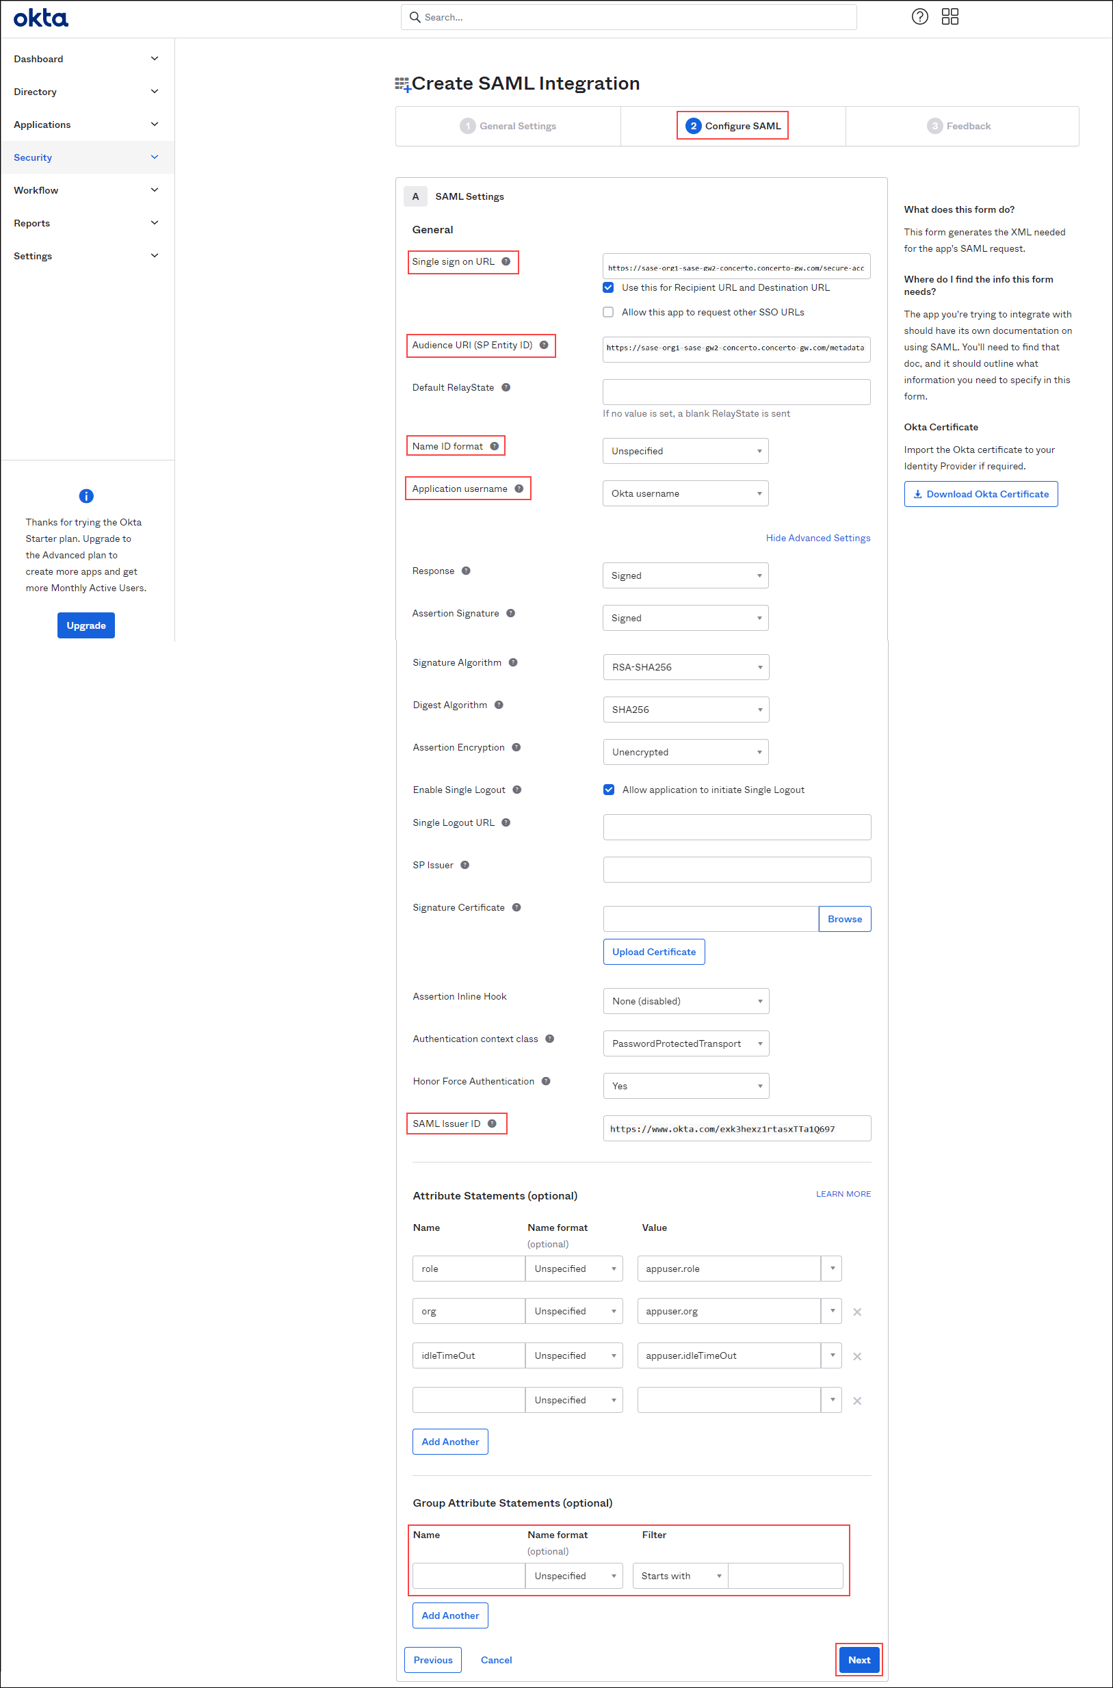Open the tooltip icon beside Assertion Encryption
This screenshot has height=1688, width=1113.
coord(516,746)
